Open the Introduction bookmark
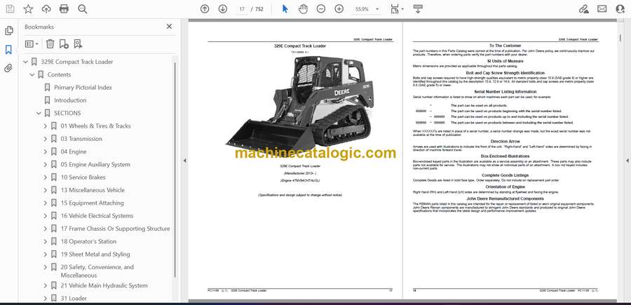Image resolution: width=631 pixels, height=305 pixels. click(70, 100)
